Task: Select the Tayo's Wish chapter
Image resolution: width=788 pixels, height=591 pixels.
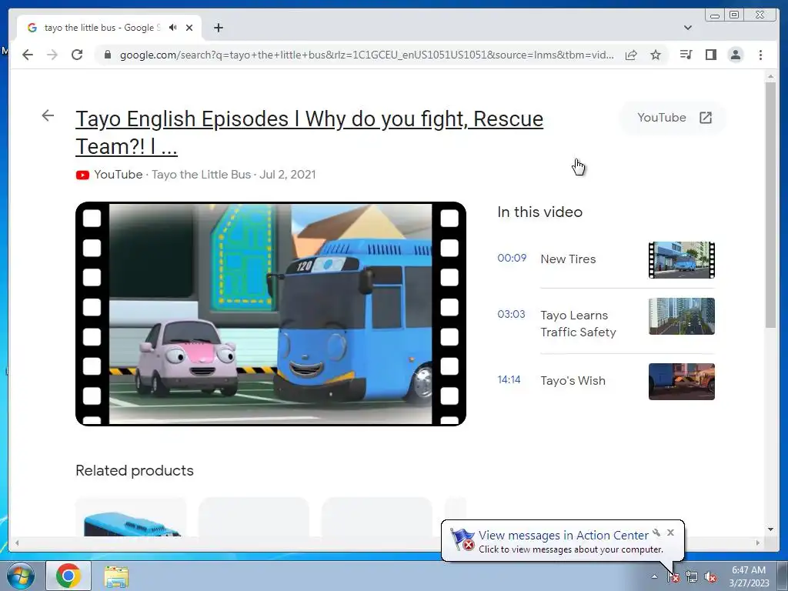Action: tap(573, 380)
